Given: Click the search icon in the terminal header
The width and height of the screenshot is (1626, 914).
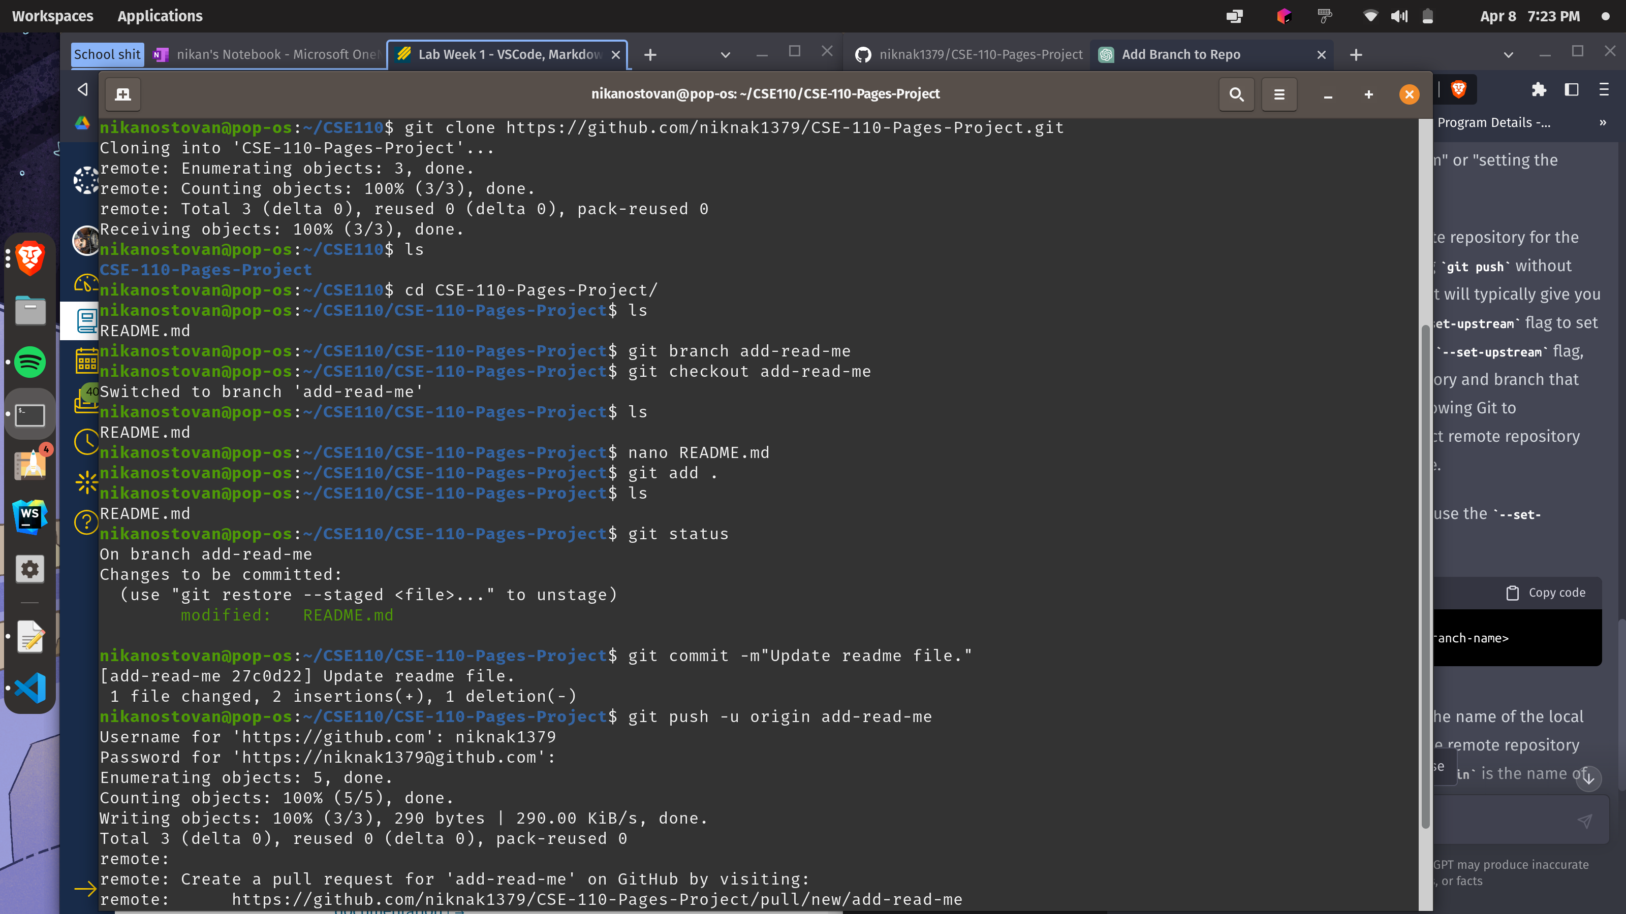Looking at the screenshot, I should [x=1237, y=94].
